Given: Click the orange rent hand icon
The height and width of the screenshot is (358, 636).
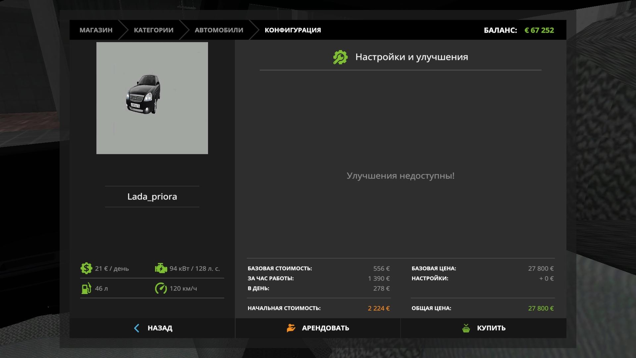Looking at the screenshot, I should pos(291,328).
